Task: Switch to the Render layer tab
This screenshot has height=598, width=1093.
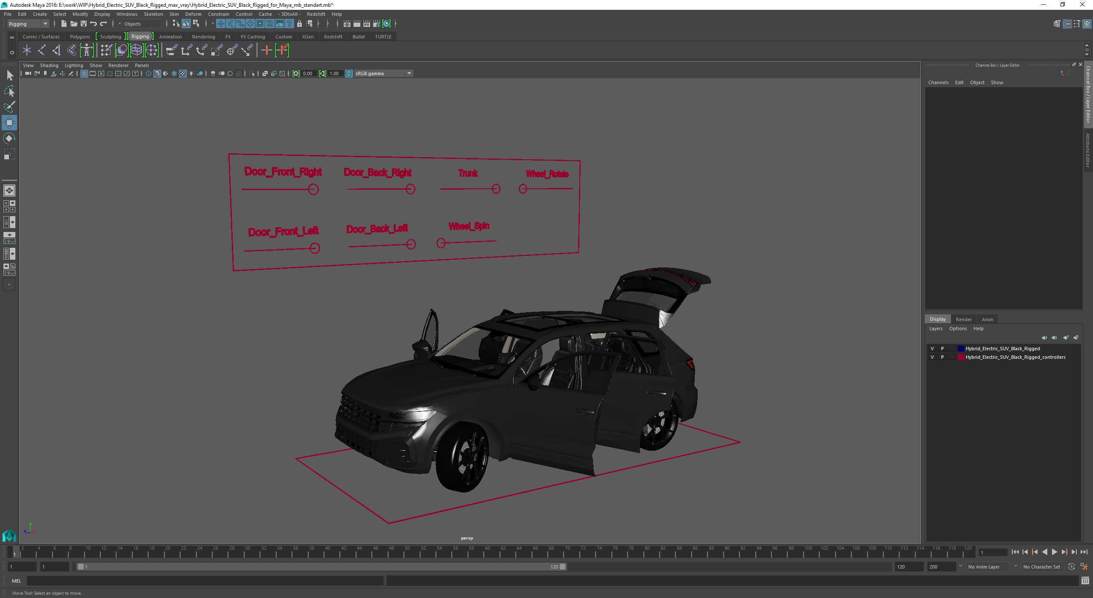Action: pyautogui.click(x=964, y=320)
